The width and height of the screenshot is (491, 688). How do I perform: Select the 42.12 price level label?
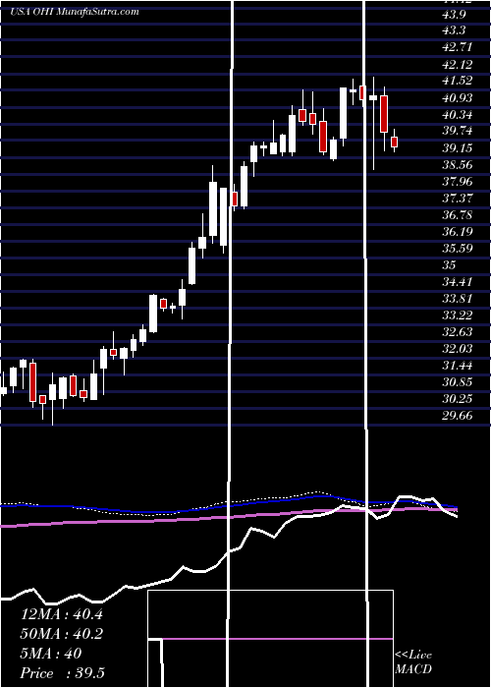459,65
